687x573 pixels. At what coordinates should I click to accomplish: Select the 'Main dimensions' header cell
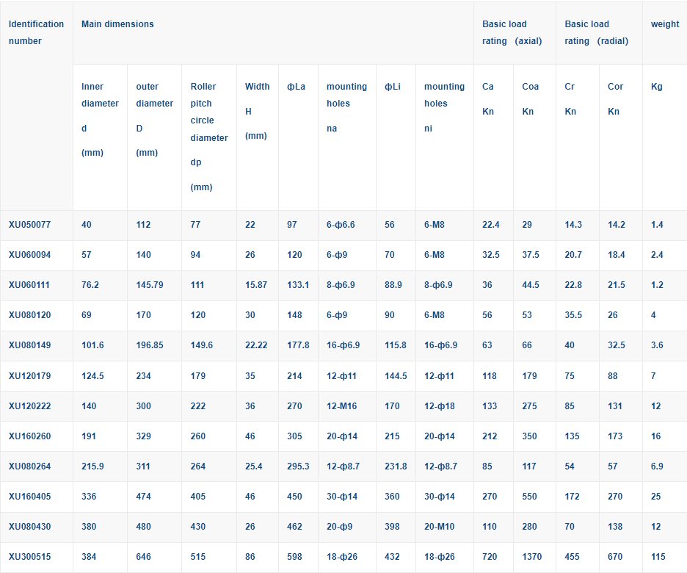pyautogui.click(x=117, y=24)
